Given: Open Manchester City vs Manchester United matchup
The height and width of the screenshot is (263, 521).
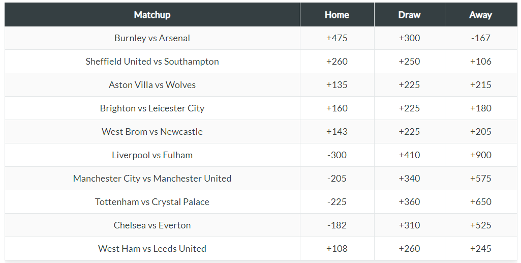Looking at the screenshot, I should (x=152, y=179).
